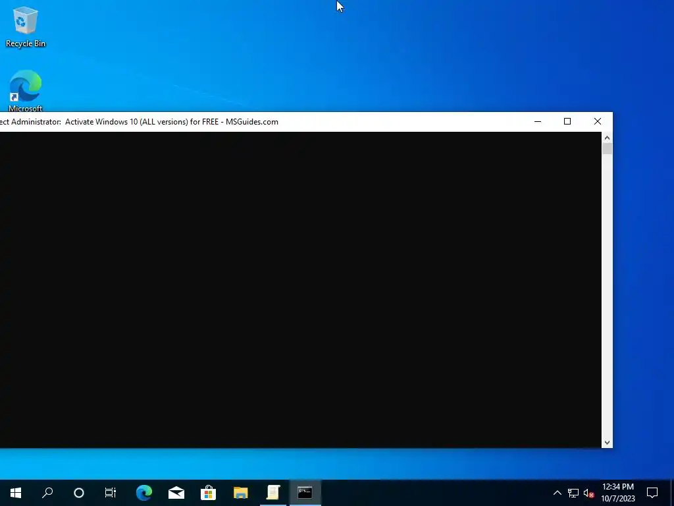
Task: Click the console title bar text
Action: tap(140, 122)
